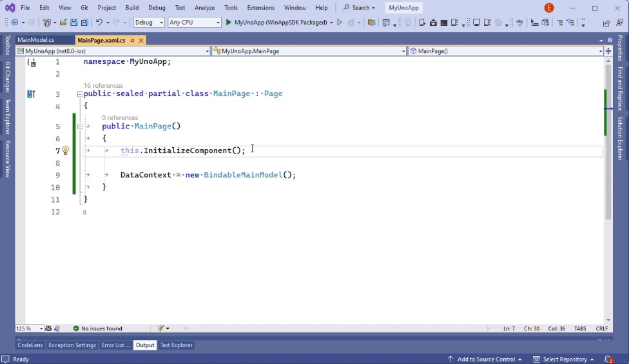The height and width of the screenshot is (364, 629).
Task: Click the tab settings gear icon
Action: (610, 40)
